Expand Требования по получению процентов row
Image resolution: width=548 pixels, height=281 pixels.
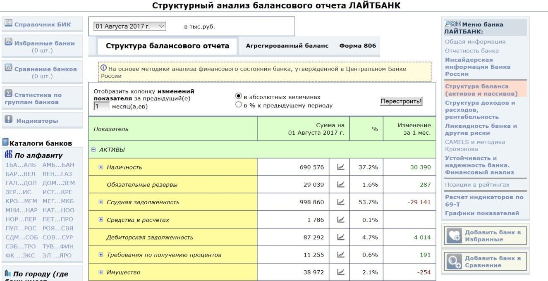click(x=101, y=255)
